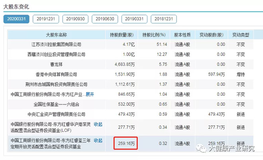
Task: Click the 12.27 percentage cell
Action: pos(162,54)
